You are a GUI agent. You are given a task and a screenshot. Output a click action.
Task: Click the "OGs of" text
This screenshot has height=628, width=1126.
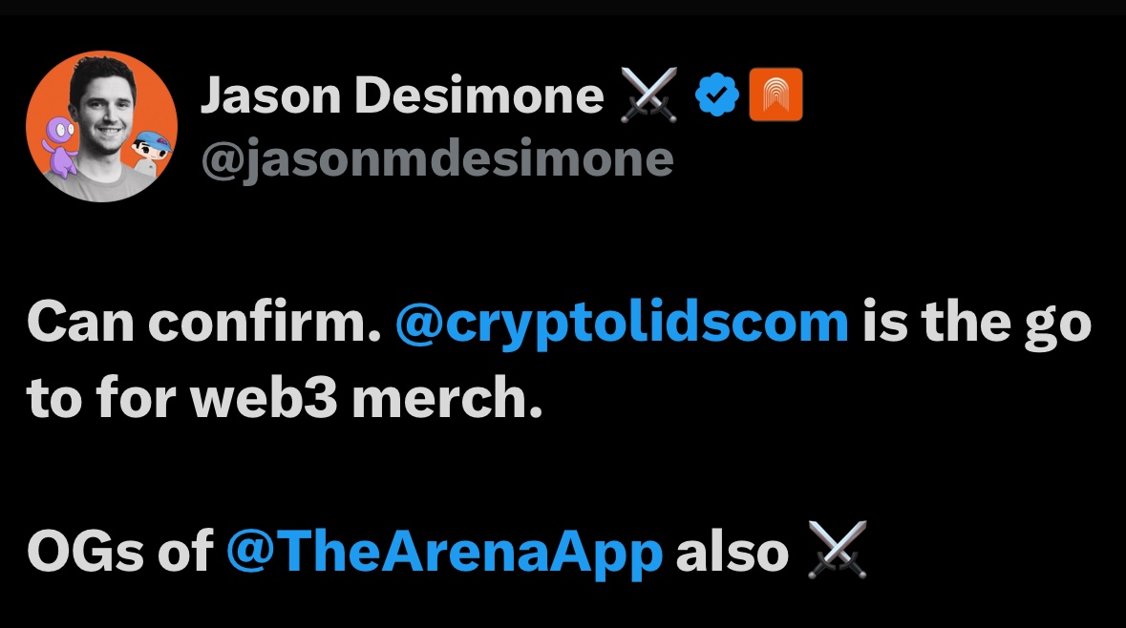(x=119, y=552)
